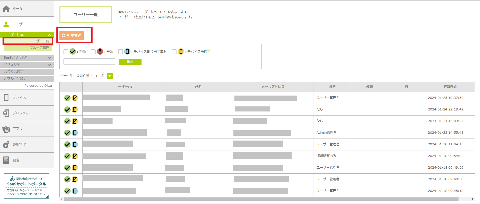Open the App icon in sidebar
480x204 pixels.
pos(6,129)
